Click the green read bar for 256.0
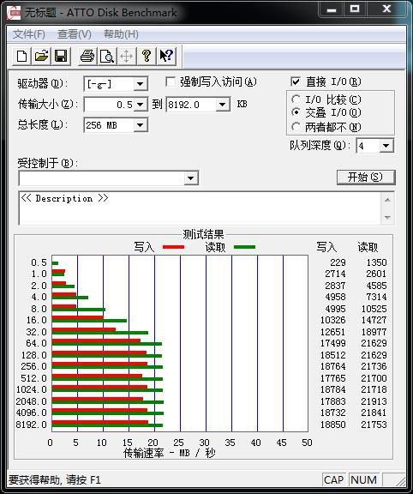Screen dimensions: 413x494 107,367
